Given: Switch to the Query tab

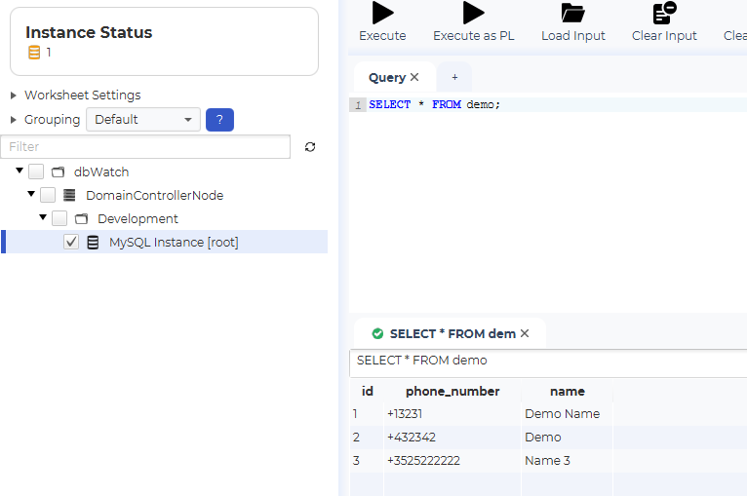Looking at the screenshot, I should (x=387, y=78).
